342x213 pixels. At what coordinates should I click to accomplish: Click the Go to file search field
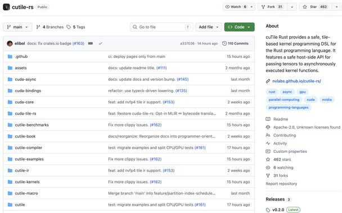[x=161, y=27]
